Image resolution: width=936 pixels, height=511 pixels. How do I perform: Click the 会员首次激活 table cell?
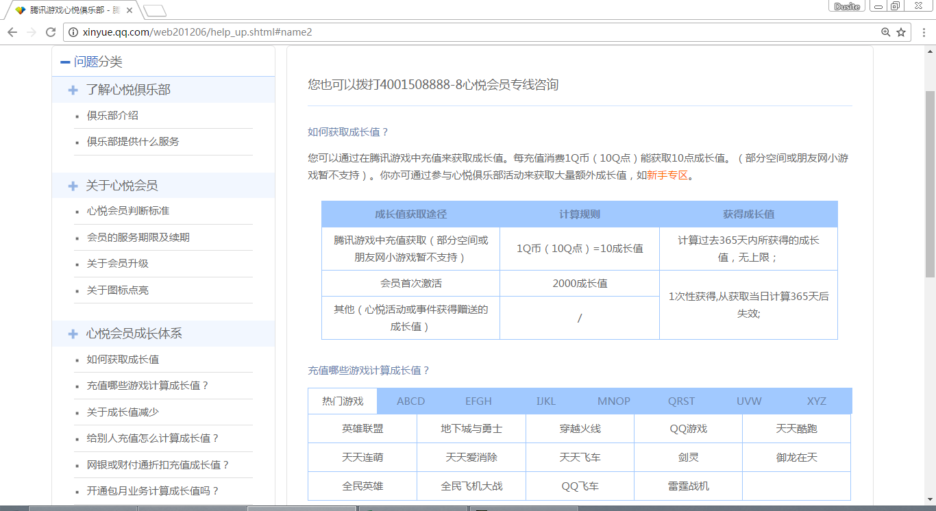click(411, 284)
